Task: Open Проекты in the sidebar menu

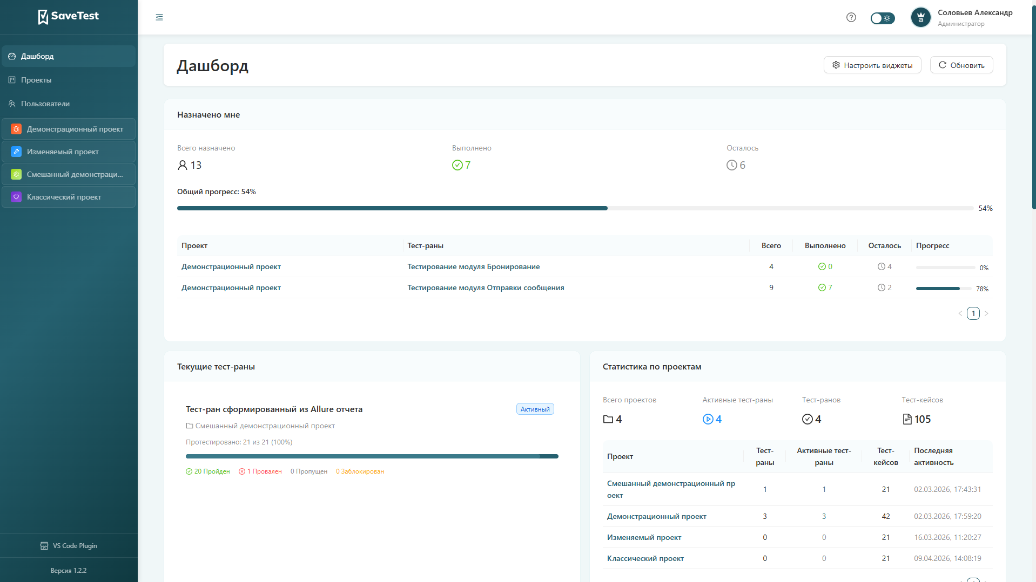Action: pyautogui.click(x=36, y=80)
